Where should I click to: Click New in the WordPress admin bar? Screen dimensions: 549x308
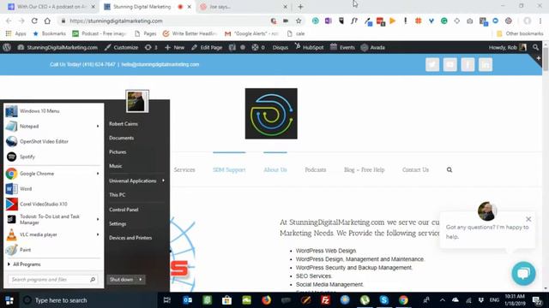174,48
